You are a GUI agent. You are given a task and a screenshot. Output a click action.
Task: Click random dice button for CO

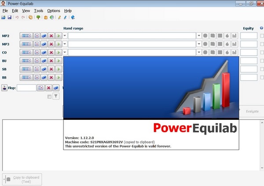coord(44,52)
